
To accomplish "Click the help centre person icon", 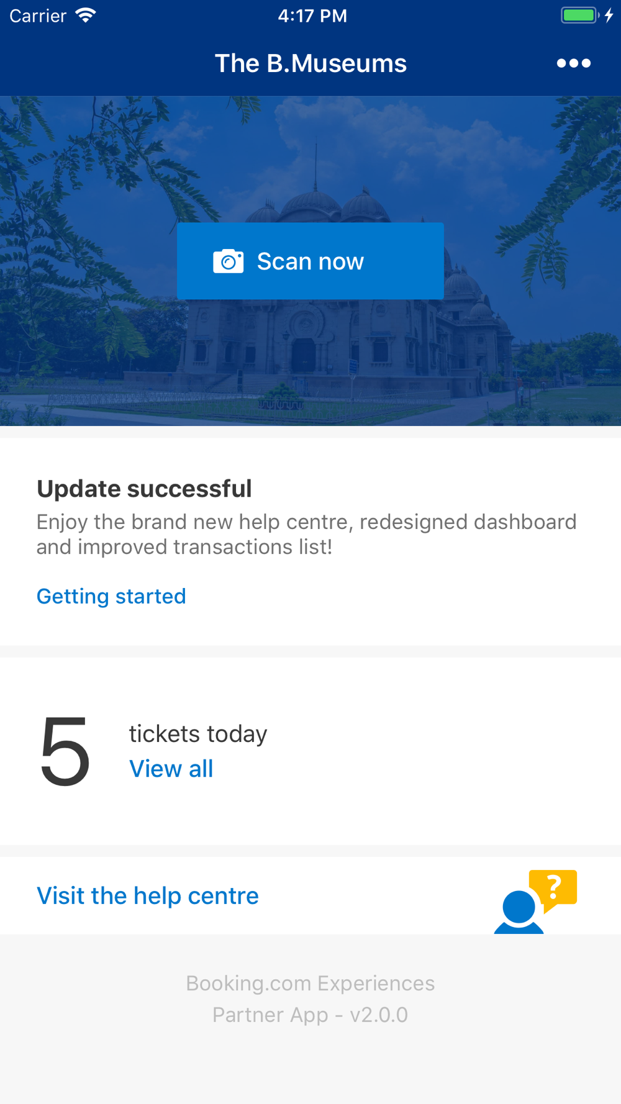I will tap(519, 912).
